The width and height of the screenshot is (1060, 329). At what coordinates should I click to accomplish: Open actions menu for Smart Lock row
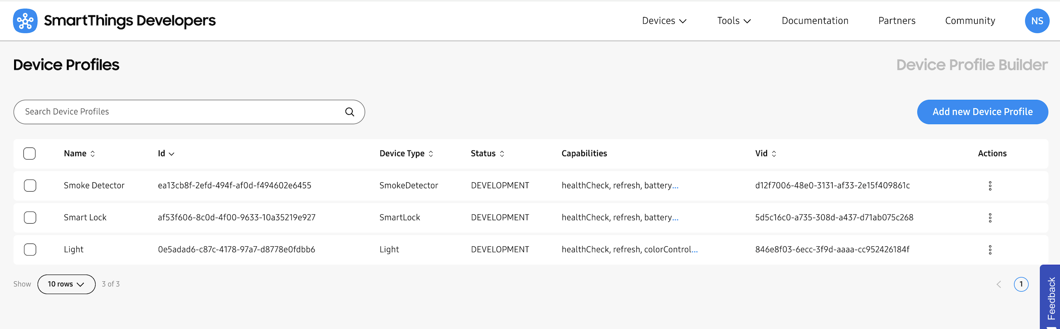(x=990, y=218)
